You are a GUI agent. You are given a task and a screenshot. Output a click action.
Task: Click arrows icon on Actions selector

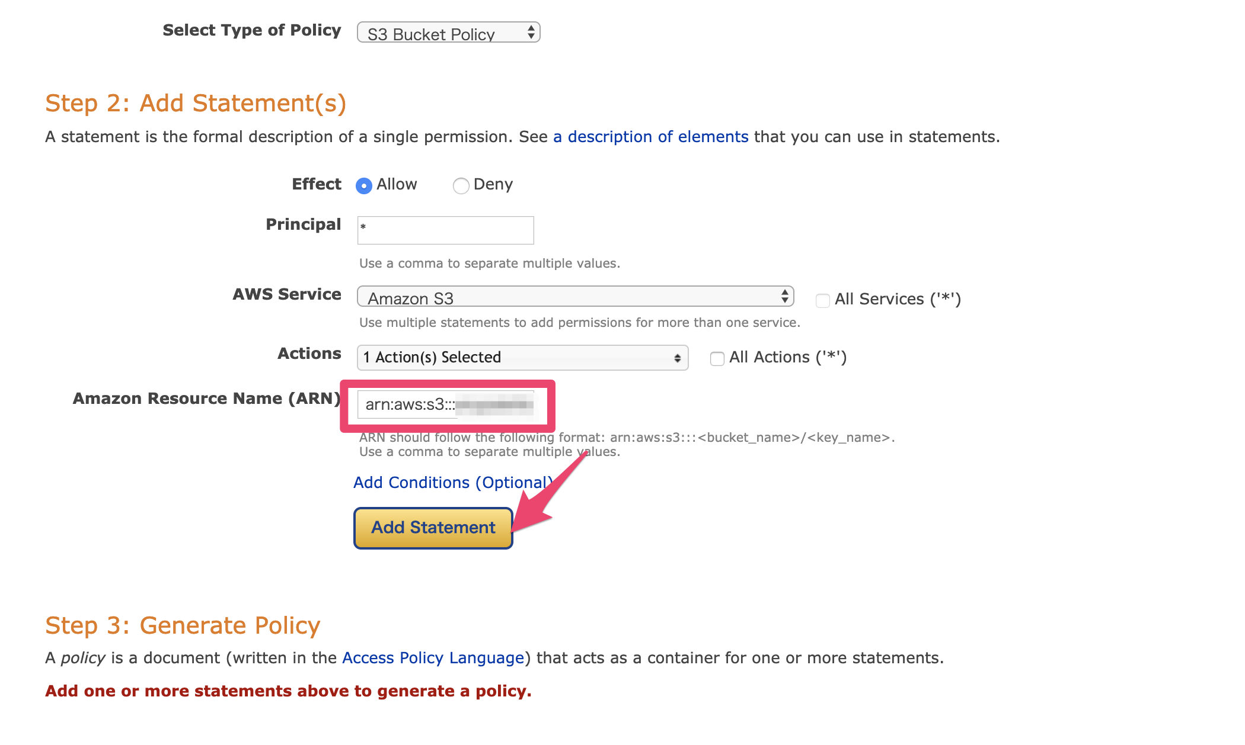677,358
